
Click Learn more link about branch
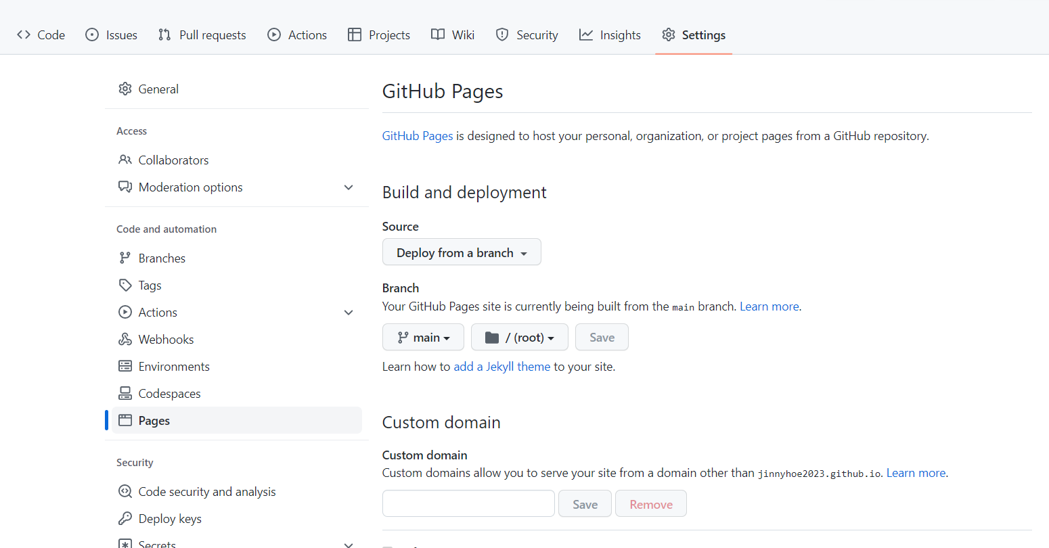[769, 306]
